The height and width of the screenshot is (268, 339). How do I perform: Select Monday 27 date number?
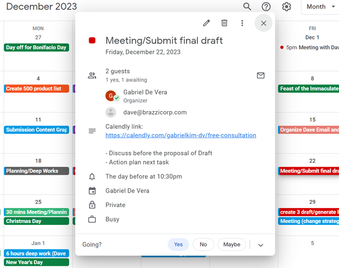point(38,38)
